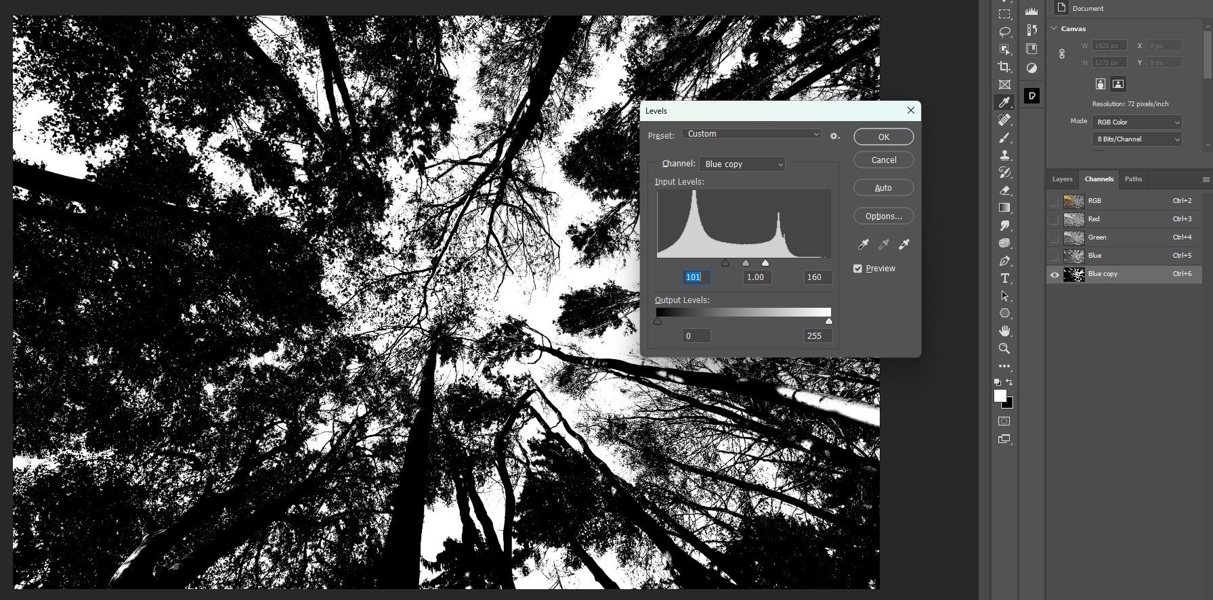Select the Eraser tool
1213x600 pixels.
tap(1004, 190)
